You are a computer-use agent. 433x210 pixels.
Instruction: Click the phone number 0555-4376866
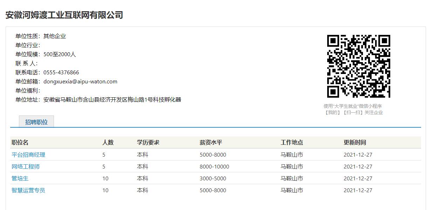coord(61,73)
